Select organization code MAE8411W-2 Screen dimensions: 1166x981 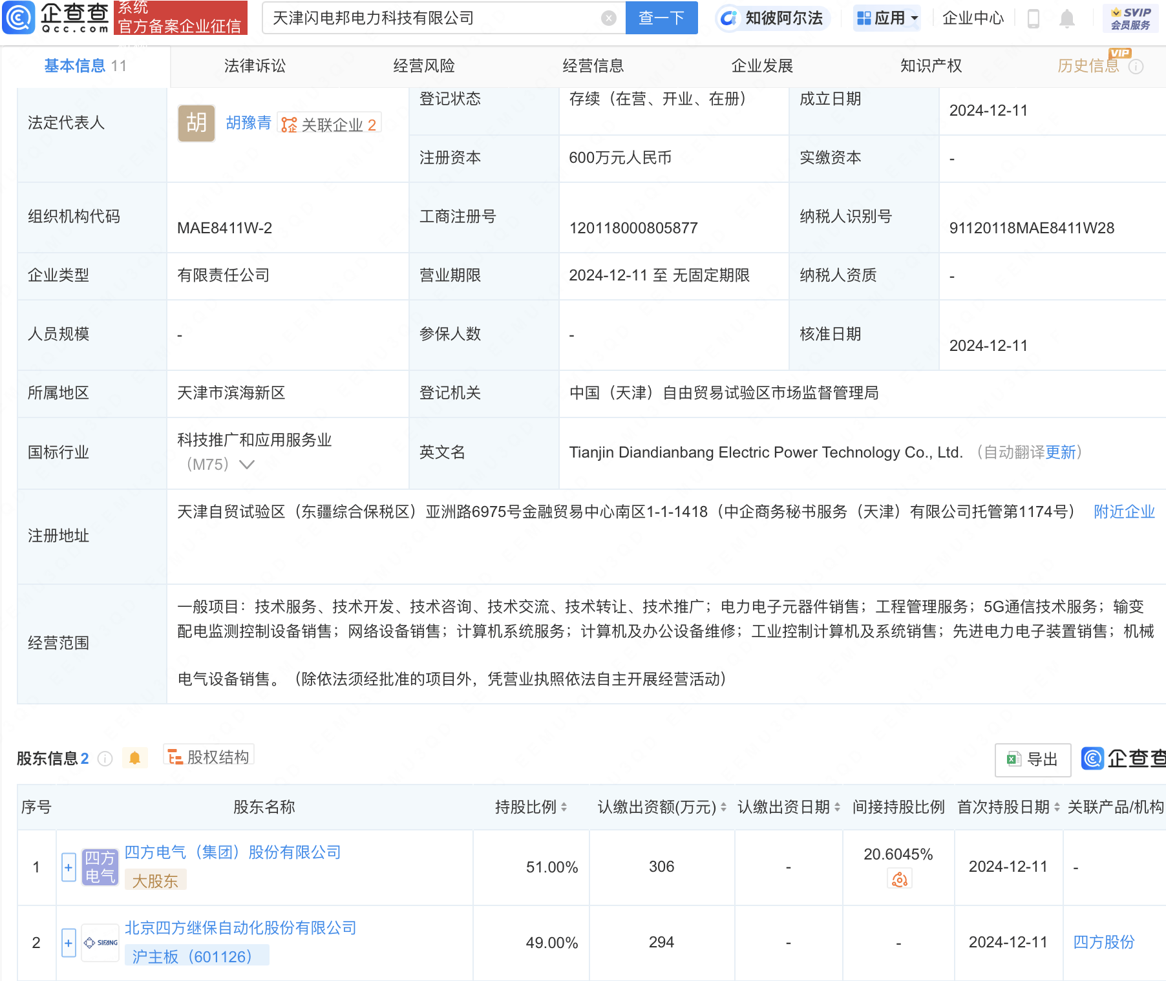tap(225, 228)
